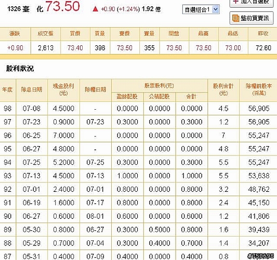Select the 1326 臺化 stock name
Viewport: 277px width, 260px height.
pos(25,9)
